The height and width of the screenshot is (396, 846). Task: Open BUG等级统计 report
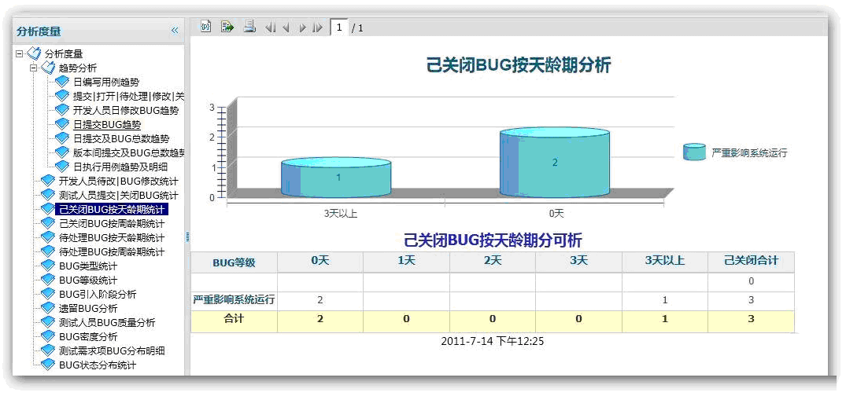click(88, 280)
